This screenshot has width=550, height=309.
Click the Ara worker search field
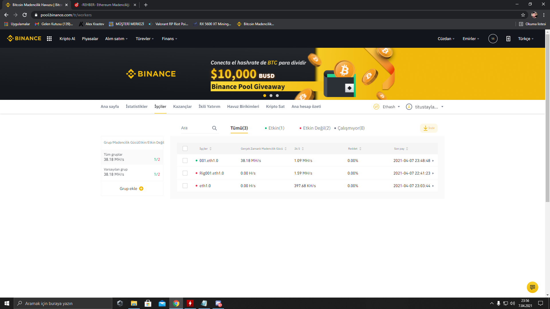(x=195, y=128)
